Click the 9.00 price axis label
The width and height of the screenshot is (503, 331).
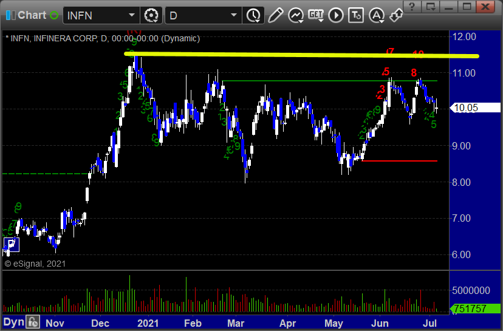(461, 146)
